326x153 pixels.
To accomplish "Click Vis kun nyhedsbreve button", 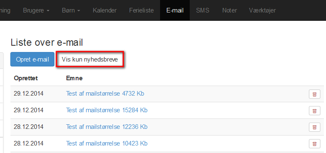I will click(90, 59).
